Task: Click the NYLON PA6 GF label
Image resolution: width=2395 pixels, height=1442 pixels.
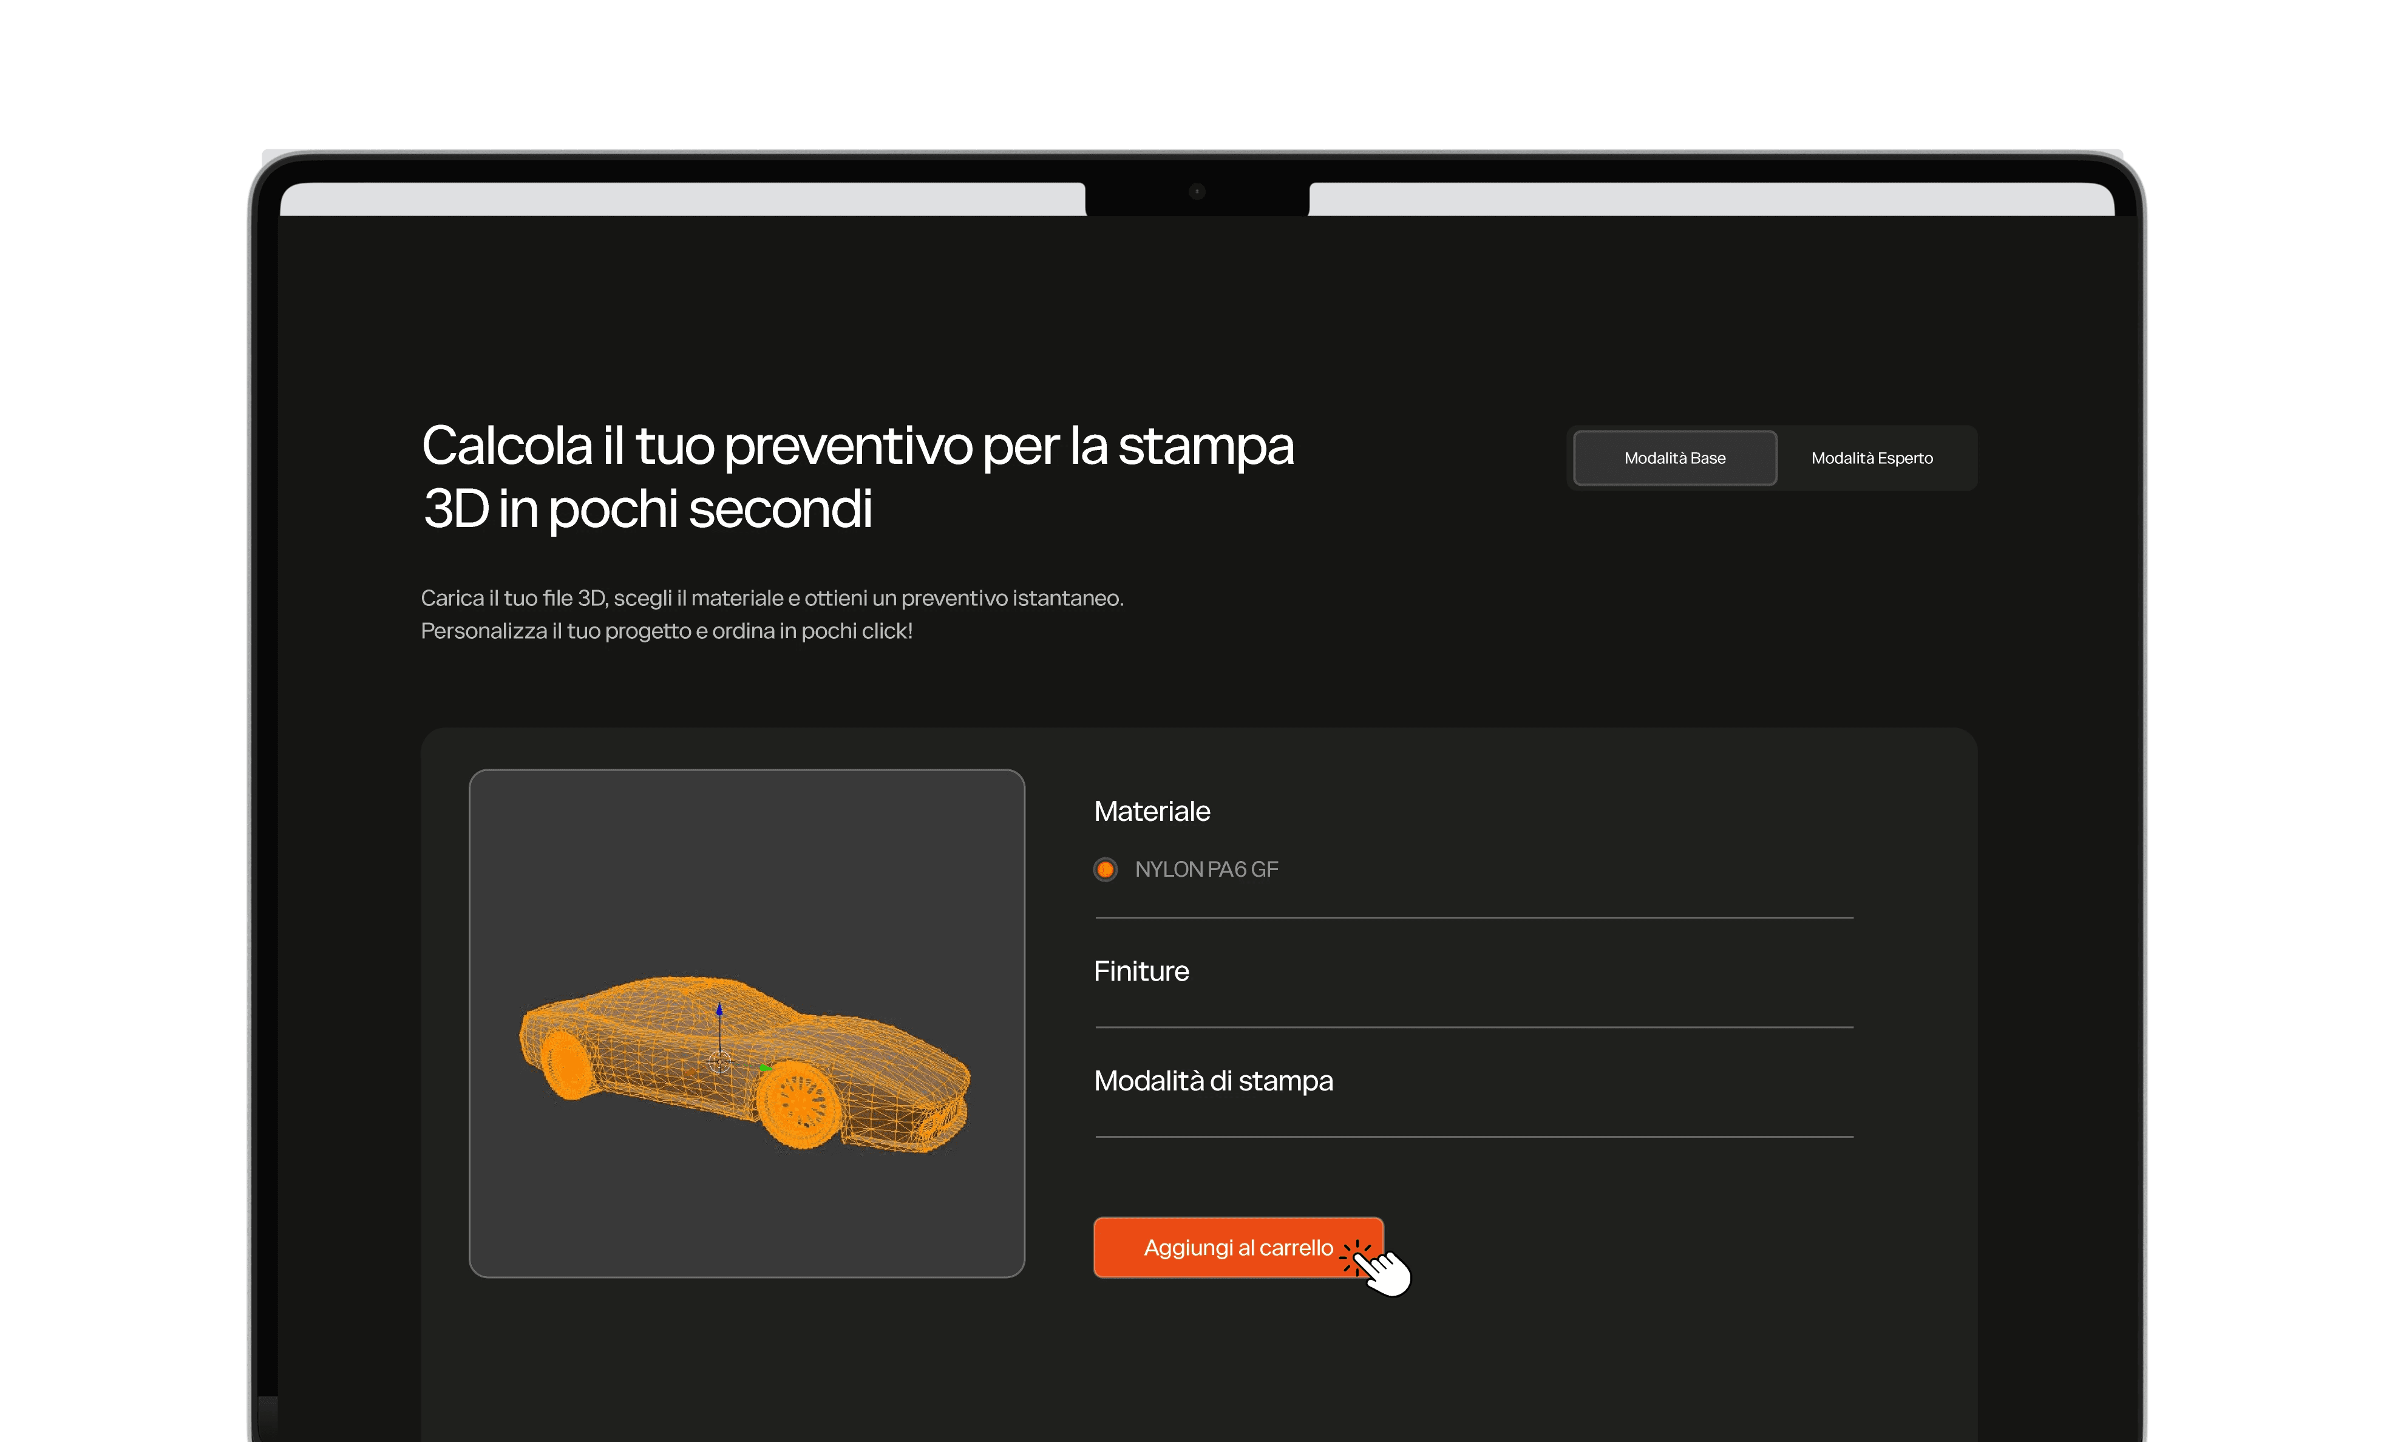Action: 1206,869
